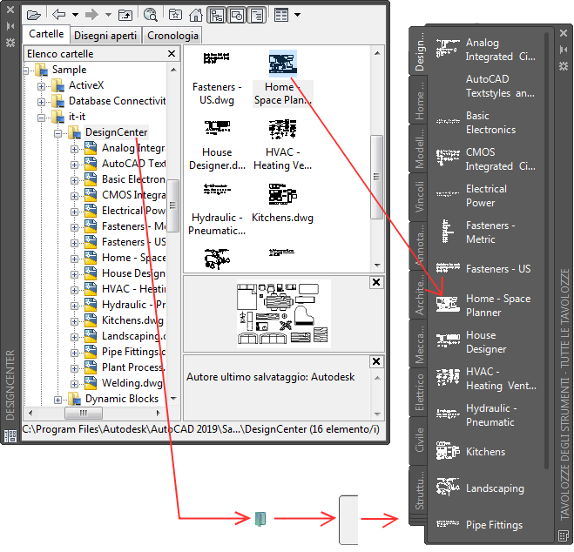Open the Design... tab in tool palettes

point(419,51)
